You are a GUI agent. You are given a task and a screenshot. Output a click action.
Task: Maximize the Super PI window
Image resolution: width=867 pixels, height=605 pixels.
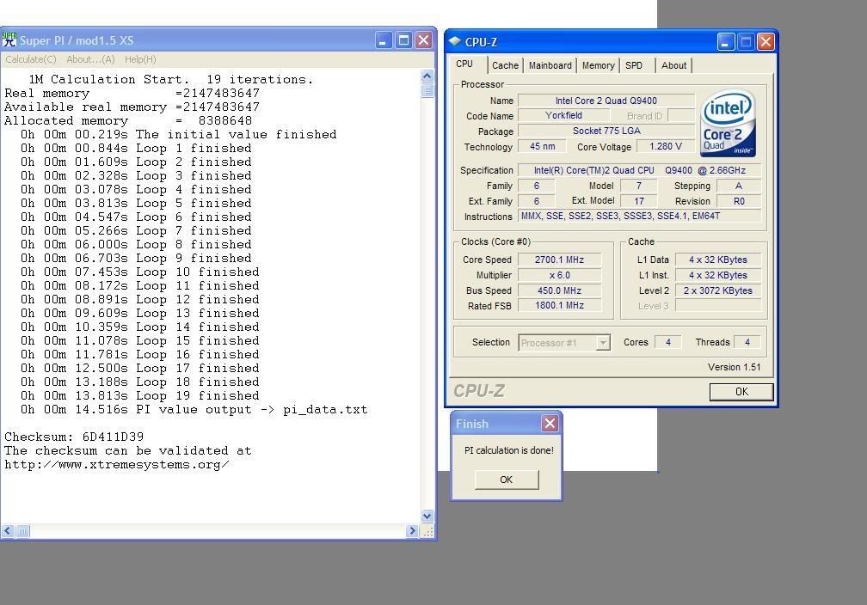pyautogui.click(x=403, y=40)
